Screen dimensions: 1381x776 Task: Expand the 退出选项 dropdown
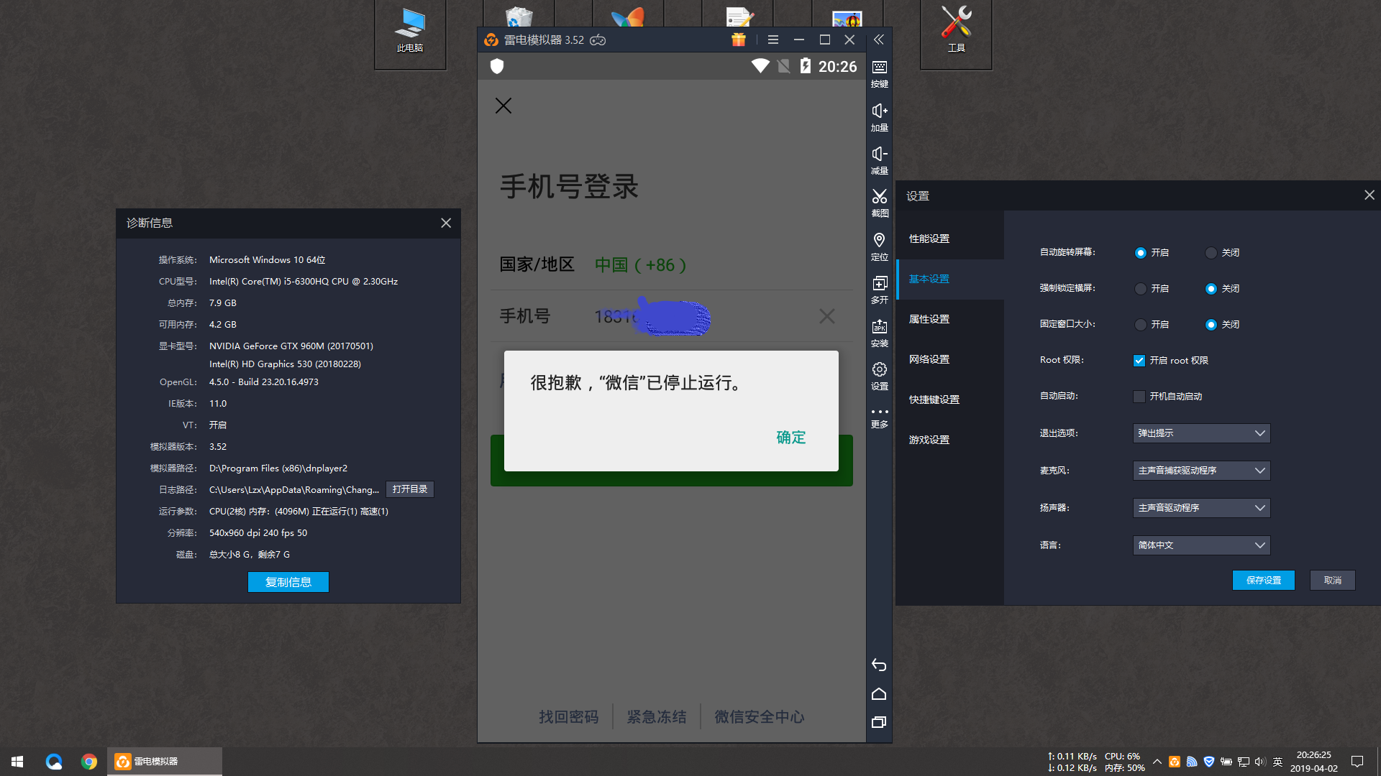[1201, 433]
